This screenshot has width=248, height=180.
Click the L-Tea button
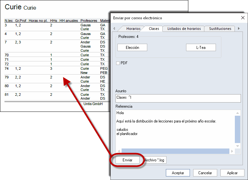click(x=201, y=48)
